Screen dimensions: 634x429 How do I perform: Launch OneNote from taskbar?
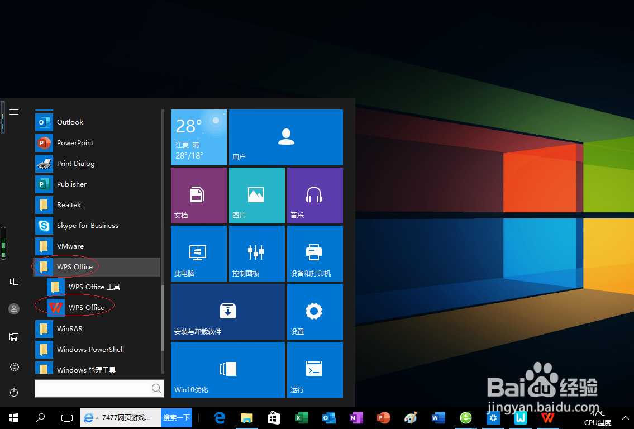356,418
